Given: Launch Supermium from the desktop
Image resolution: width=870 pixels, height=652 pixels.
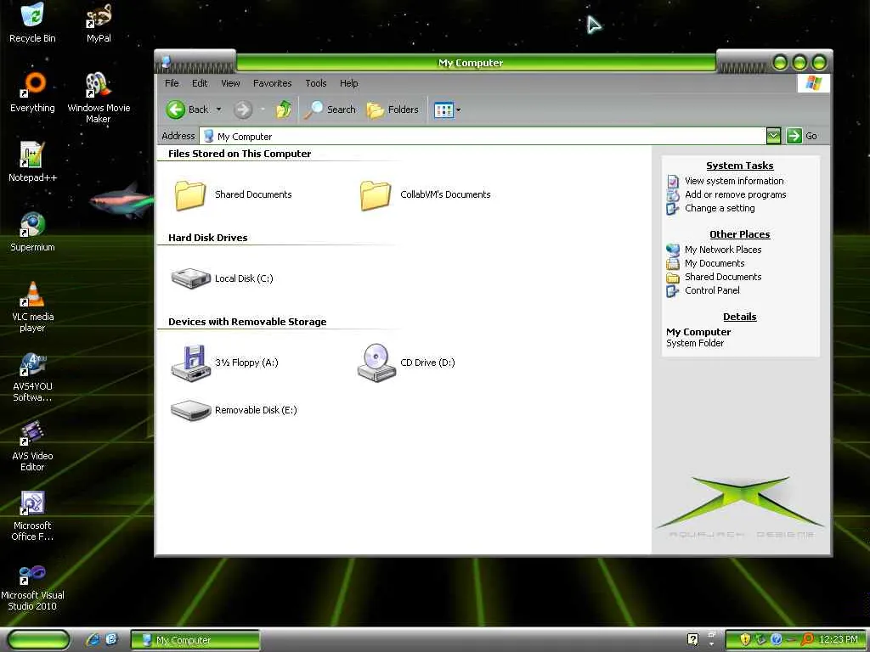Looking at the screenshot, I should (x=32, y=232).
